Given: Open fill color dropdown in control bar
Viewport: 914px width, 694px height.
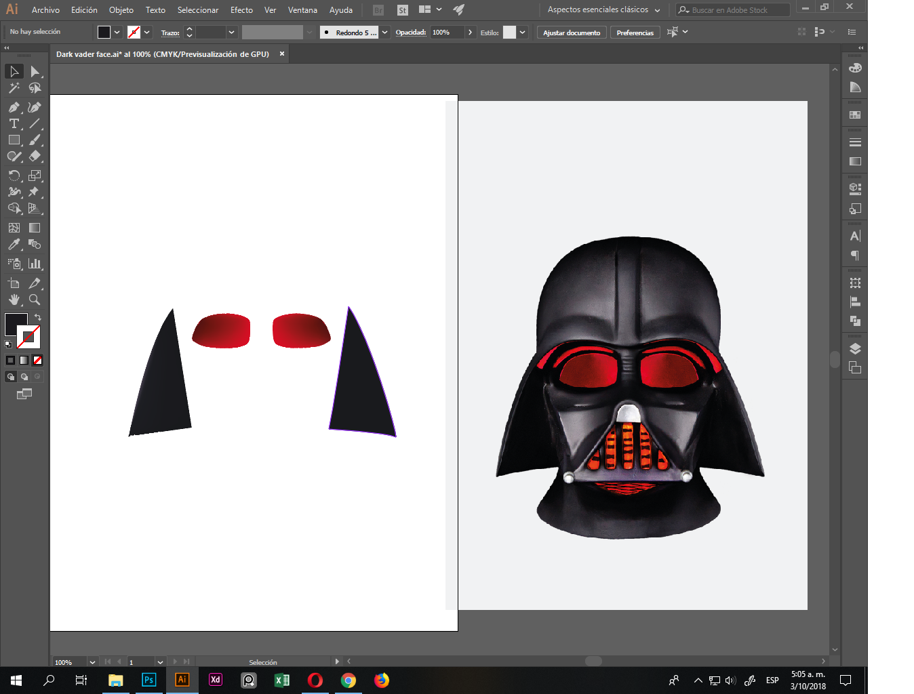Looking at the screenshot, I should click(117, 33).
